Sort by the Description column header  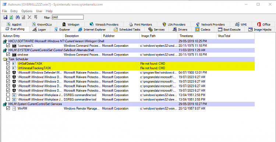[82, 36]
